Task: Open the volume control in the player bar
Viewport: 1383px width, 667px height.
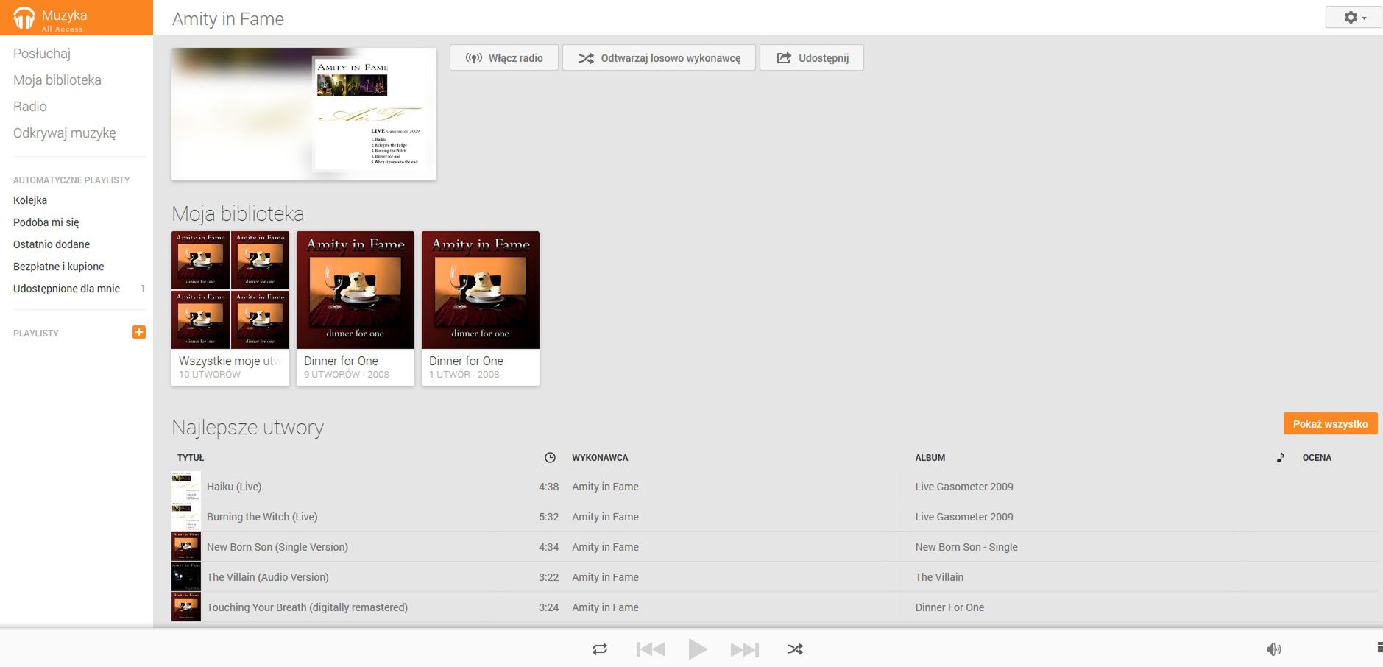Action: point(1274,649)
